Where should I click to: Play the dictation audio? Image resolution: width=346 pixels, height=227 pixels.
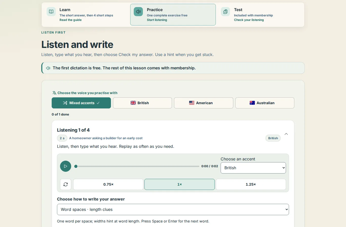pos(66,166)
